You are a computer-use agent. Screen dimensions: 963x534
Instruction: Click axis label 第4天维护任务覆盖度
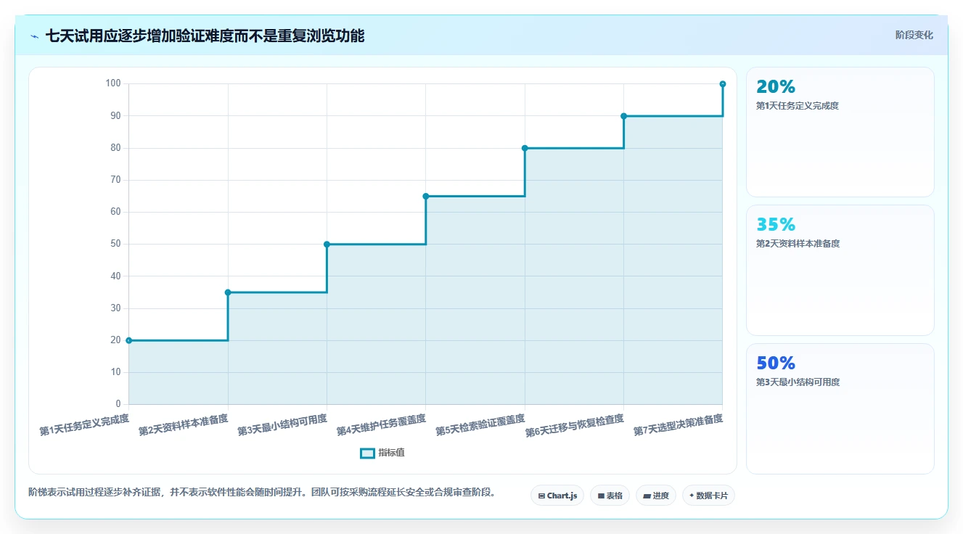[381, 424]
